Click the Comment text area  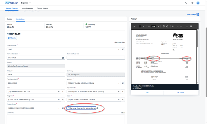click(66, 119)
